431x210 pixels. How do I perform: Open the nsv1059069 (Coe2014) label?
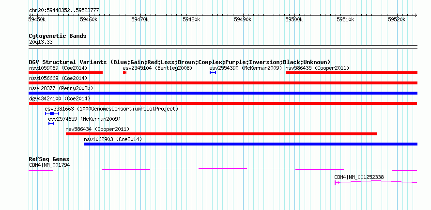58,68
